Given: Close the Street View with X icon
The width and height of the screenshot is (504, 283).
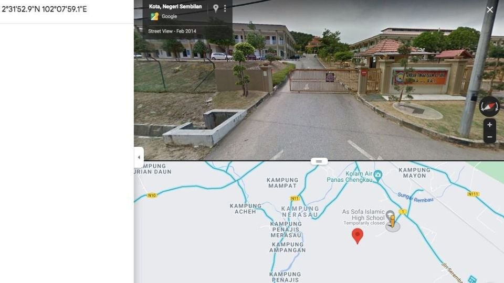Looking at the screenshot, I should [x=490, y=10].
